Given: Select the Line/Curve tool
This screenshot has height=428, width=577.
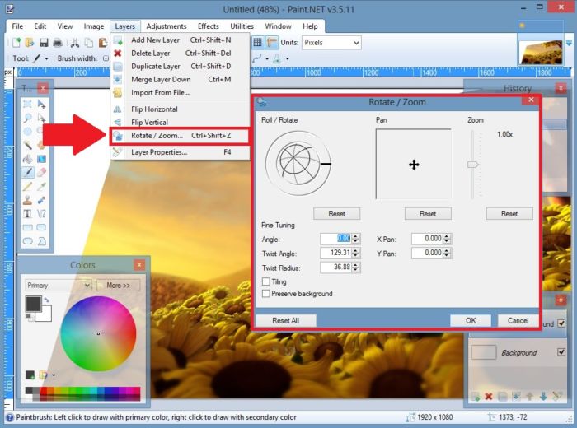Looking at the screenshot, I should pos(41,214).
